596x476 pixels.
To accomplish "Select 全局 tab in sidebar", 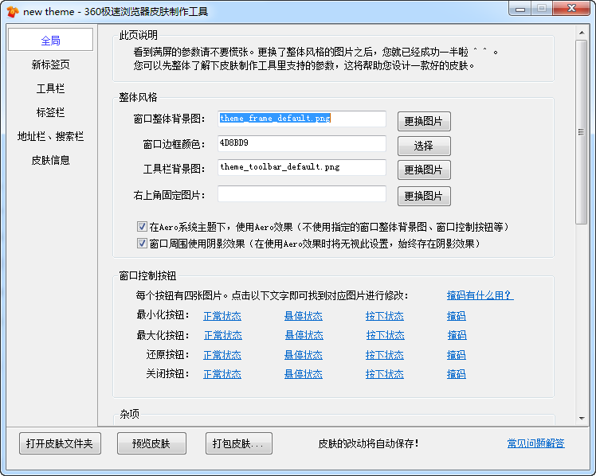I will [50, 41].
